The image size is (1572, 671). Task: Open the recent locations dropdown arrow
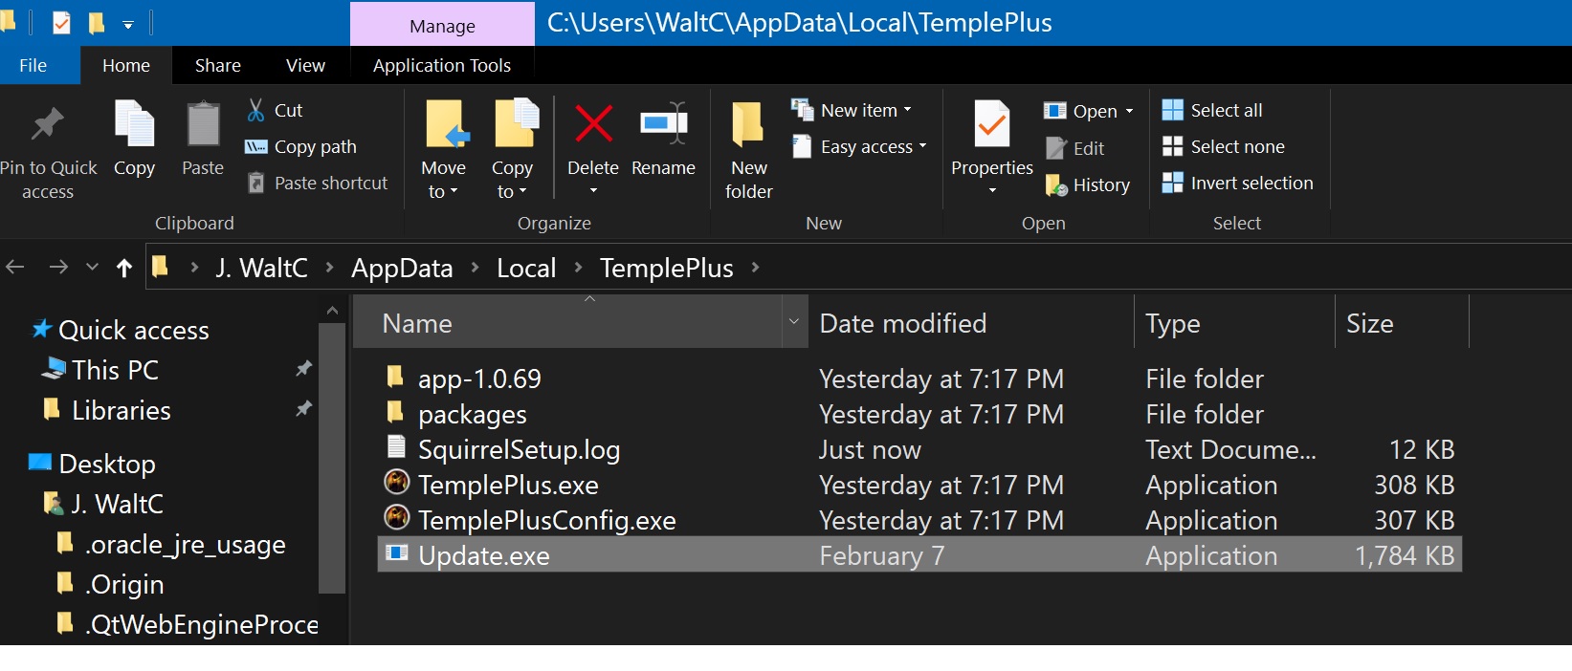click(x=92, y=267)
